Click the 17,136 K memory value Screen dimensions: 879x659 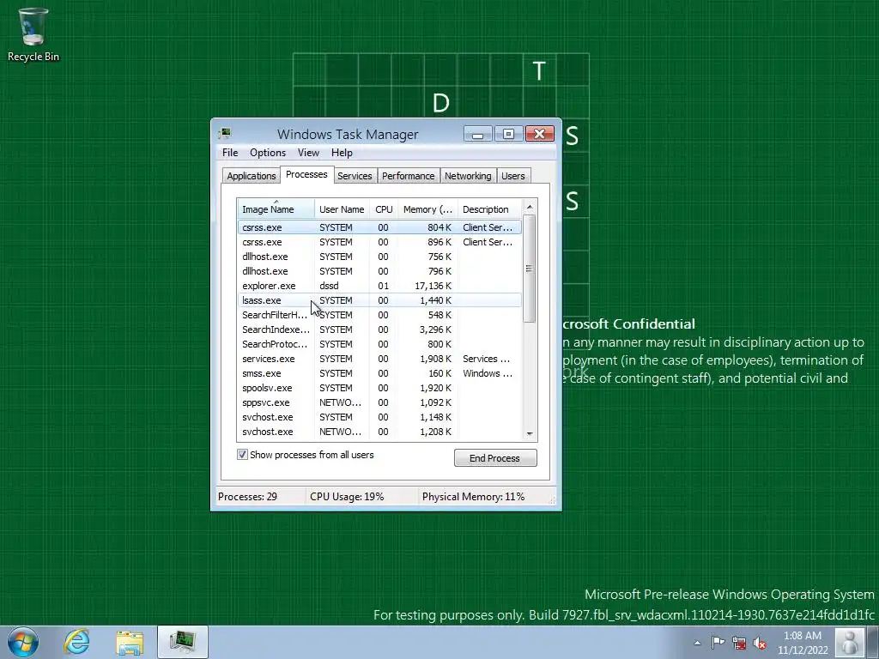coord(433,286)
